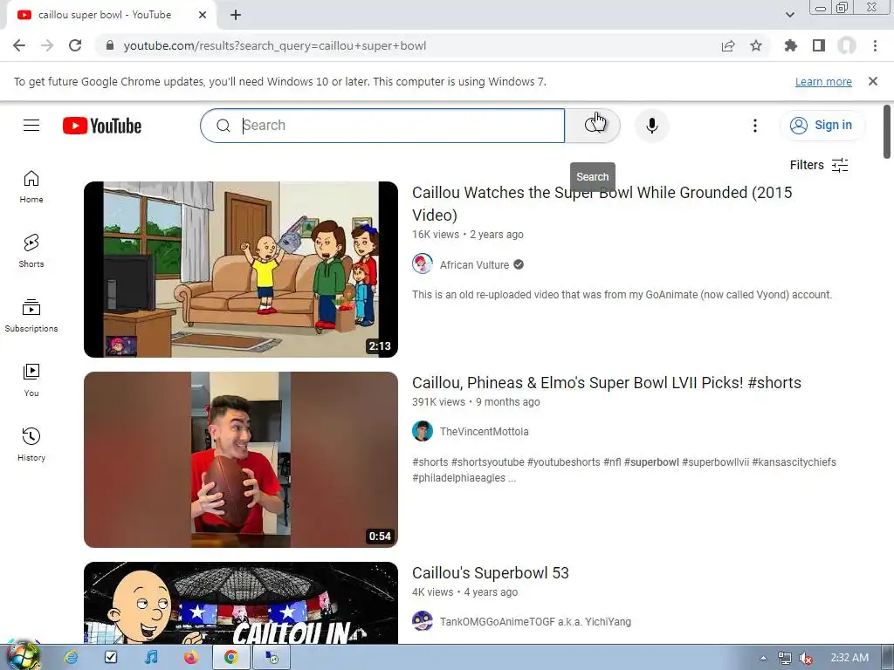This screenshot has height=670, width=894.
Task: Toggle Chrome side panel
Action: tap(819, 45)
